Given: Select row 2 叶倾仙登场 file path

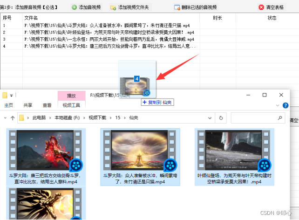Looking at the screenshot, I should pos(109,32).
